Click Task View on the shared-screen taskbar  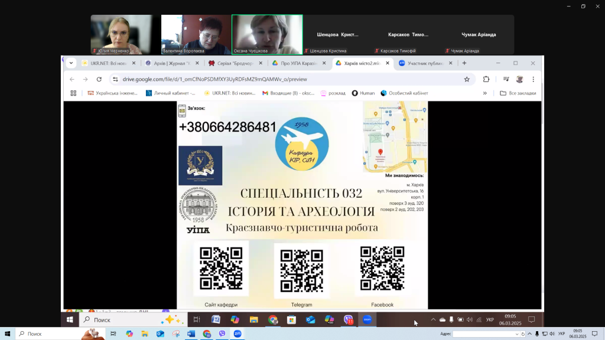coord(197,319)
